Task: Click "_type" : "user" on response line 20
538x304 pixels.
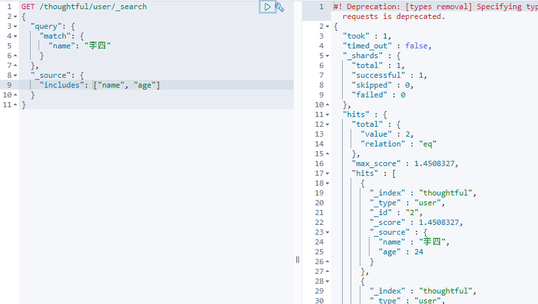Action: (407, 203)
